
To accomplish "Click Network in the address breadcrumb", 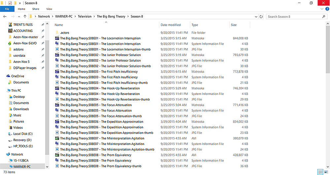I will point(44,16).
